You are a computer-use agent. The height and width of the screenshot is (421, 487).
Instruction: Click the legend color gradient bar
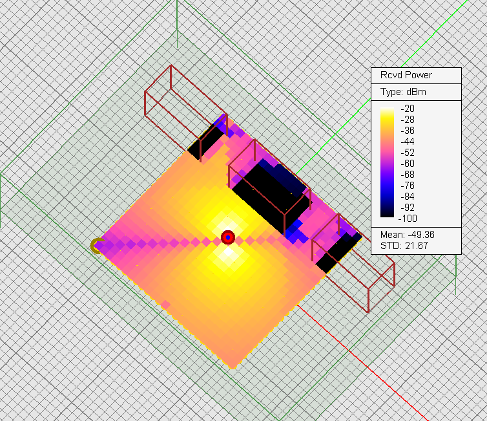(388, 163)
